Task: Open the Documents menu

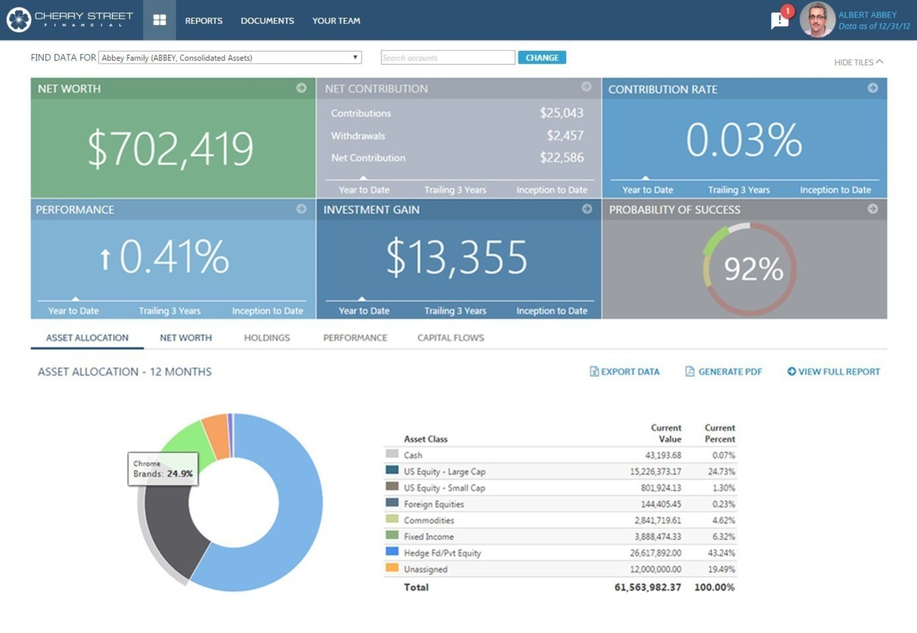Action: (x=268, y=21)
